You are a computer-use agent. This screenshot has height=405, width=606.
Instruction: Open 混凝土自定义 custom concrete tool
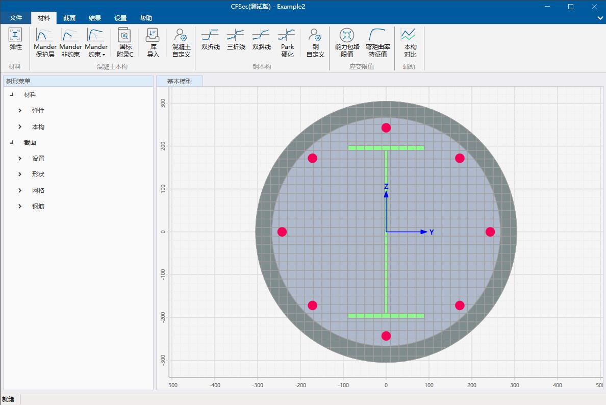point(181,42)
